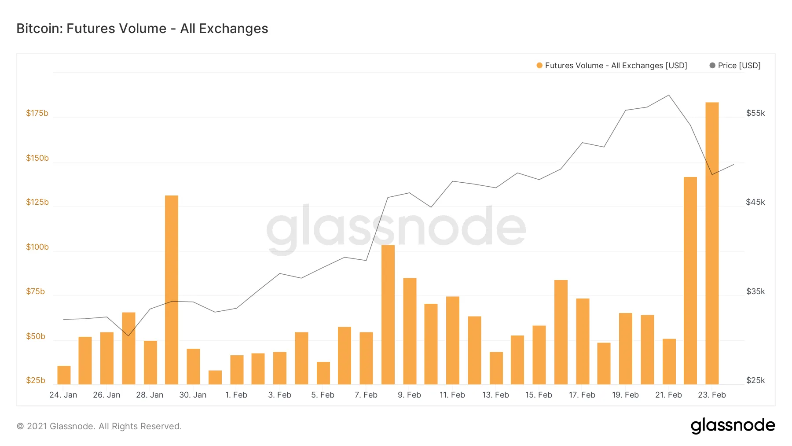792x446 pixels.
Task: Click the 16 Feb volume bar
Action: click(x=561, y=332)
